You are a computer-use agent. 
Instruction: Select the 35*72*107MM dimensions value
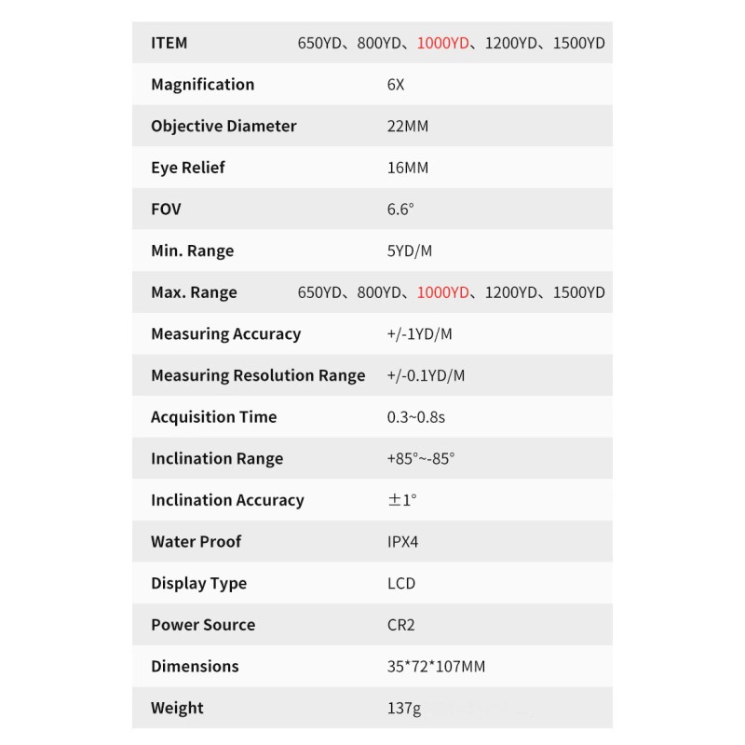click(x=436, y=667)
